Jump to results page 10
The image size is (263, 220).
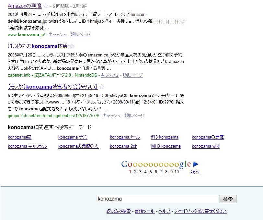tap(176, 172)
